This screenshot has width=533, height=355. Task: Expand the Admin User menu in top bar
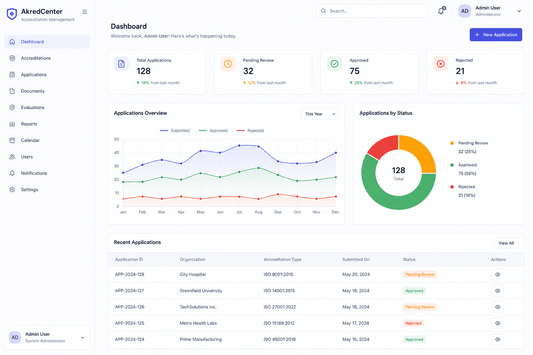point(519,11)
